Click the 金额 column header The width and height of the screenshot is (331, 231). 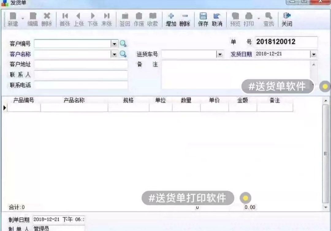coord(242,100)
